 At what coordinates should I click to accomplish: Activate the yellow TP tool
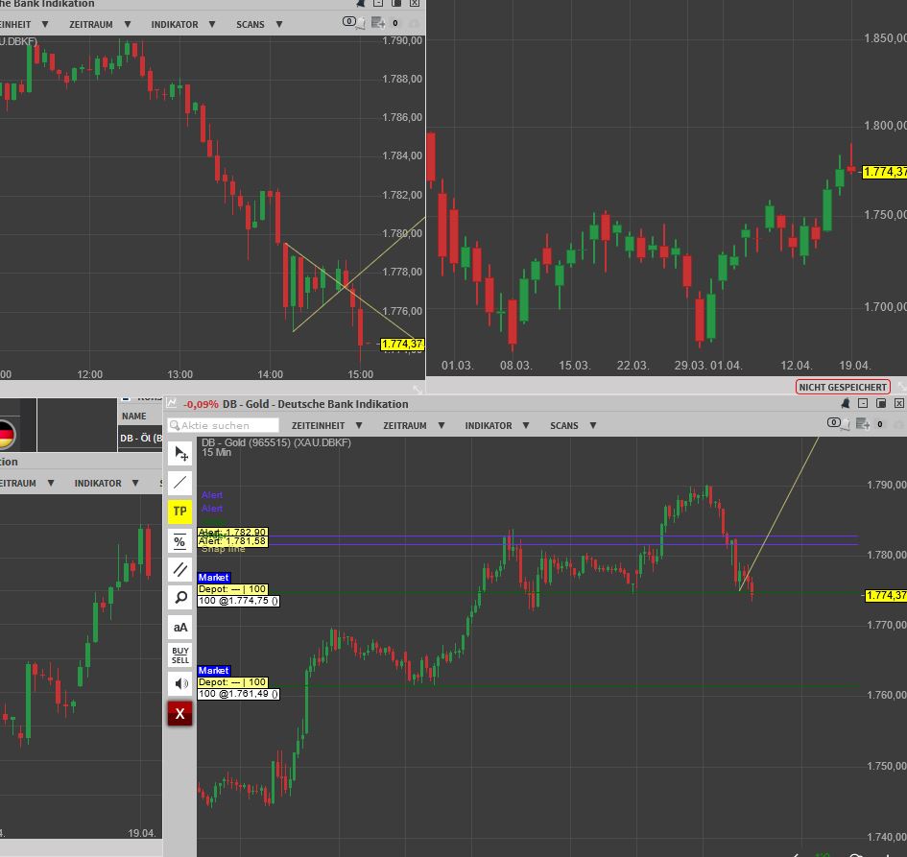tap(179, 512)
